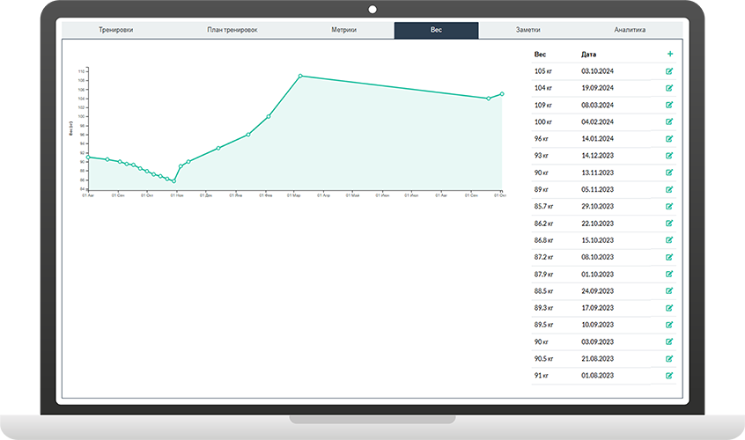This screenshot has height=440, width=745.
Task: Edit the 85.7 кг entry dated 29.10.2023
Action: pyautogui.click(x=669, y=206)
